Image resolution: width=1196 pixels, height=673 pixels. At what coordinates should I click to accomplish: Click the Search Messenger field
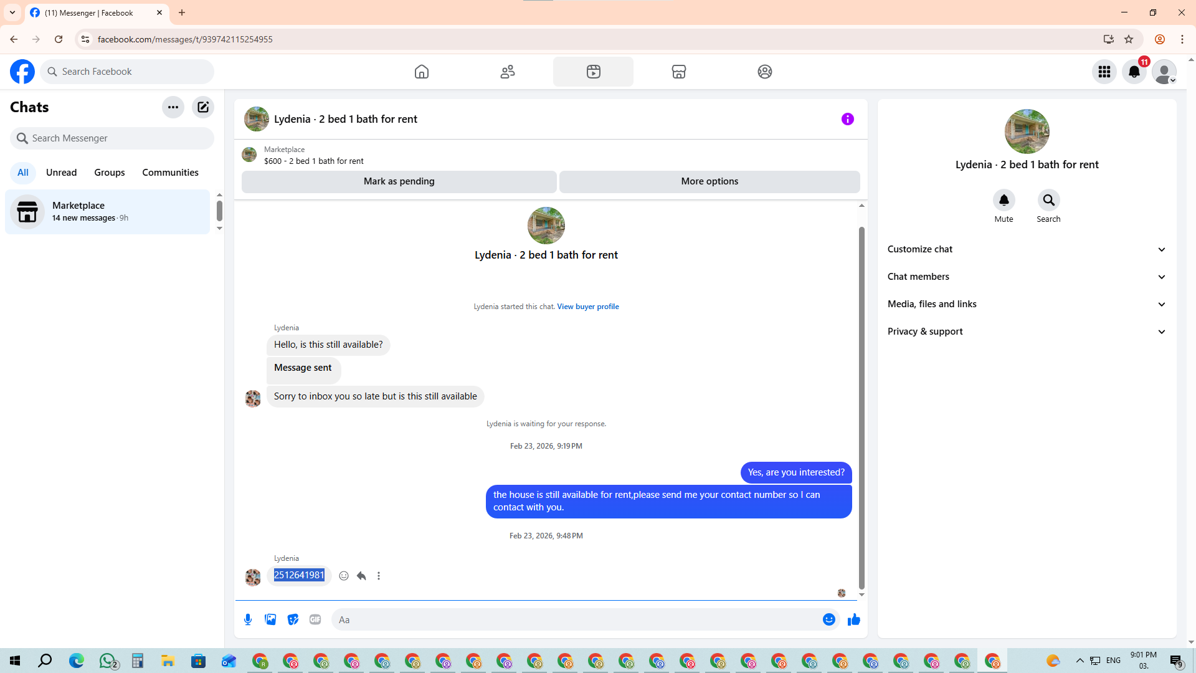112,138
